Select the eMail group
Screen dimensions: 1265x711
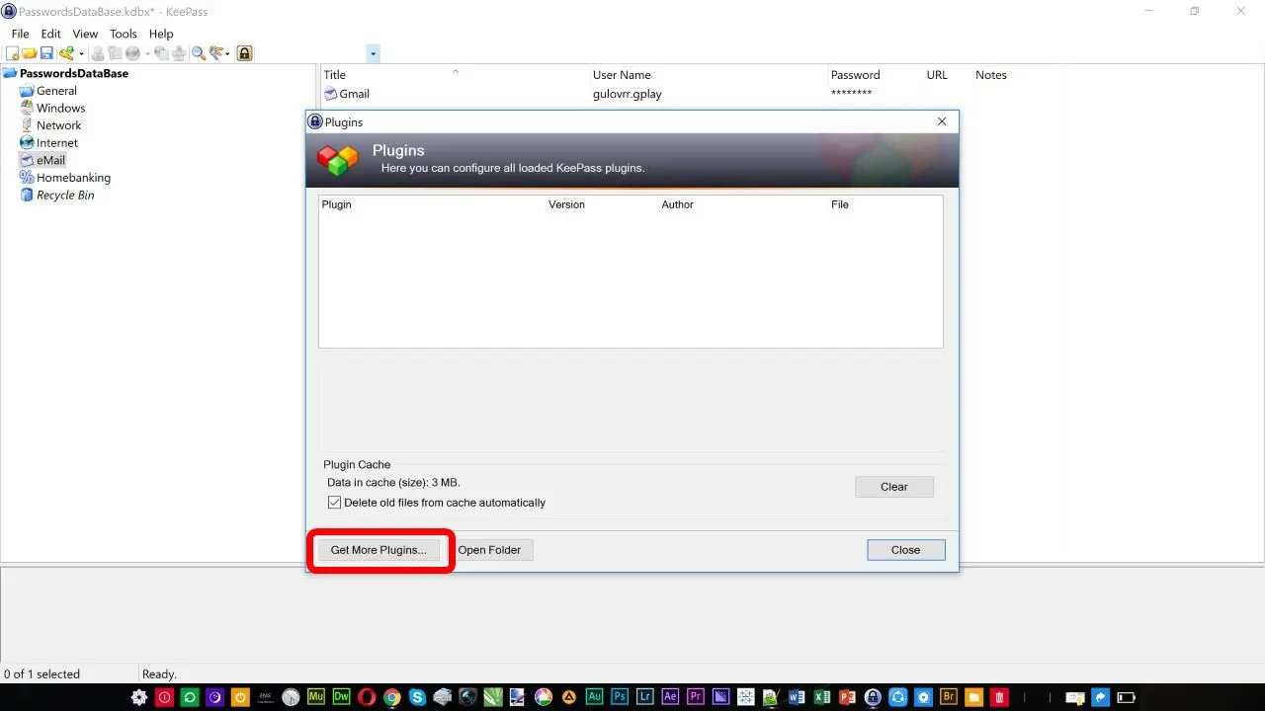click(50, 160)
